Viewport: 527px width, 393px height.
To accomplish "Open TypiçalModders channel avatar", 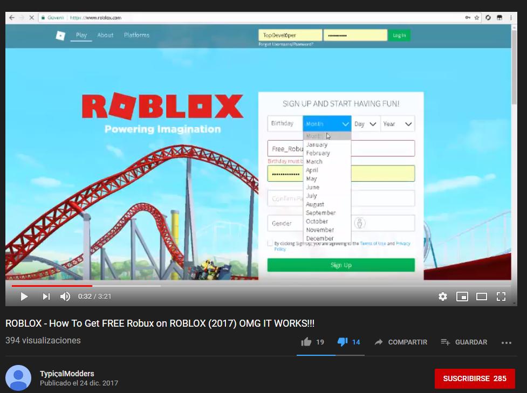I will coord(18,378).
